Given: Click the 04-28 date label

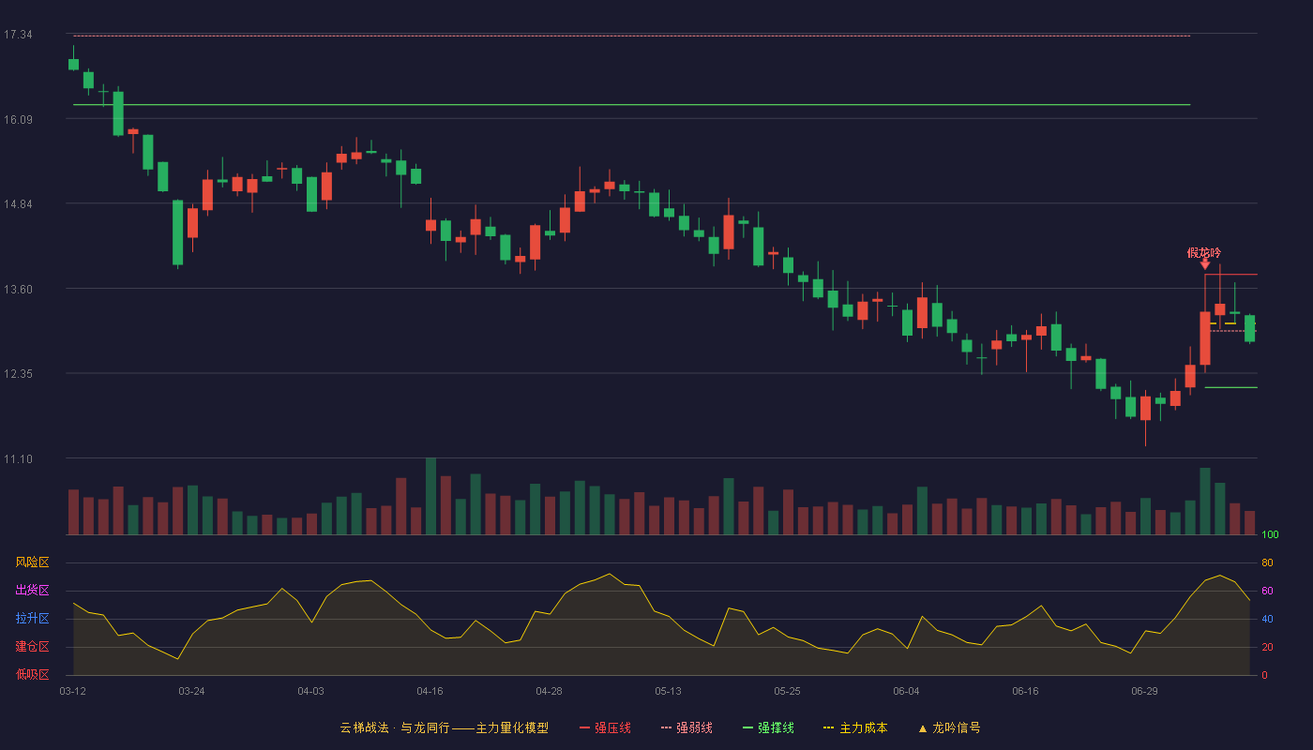Looking at the screenshot, I should pos(549,691).
